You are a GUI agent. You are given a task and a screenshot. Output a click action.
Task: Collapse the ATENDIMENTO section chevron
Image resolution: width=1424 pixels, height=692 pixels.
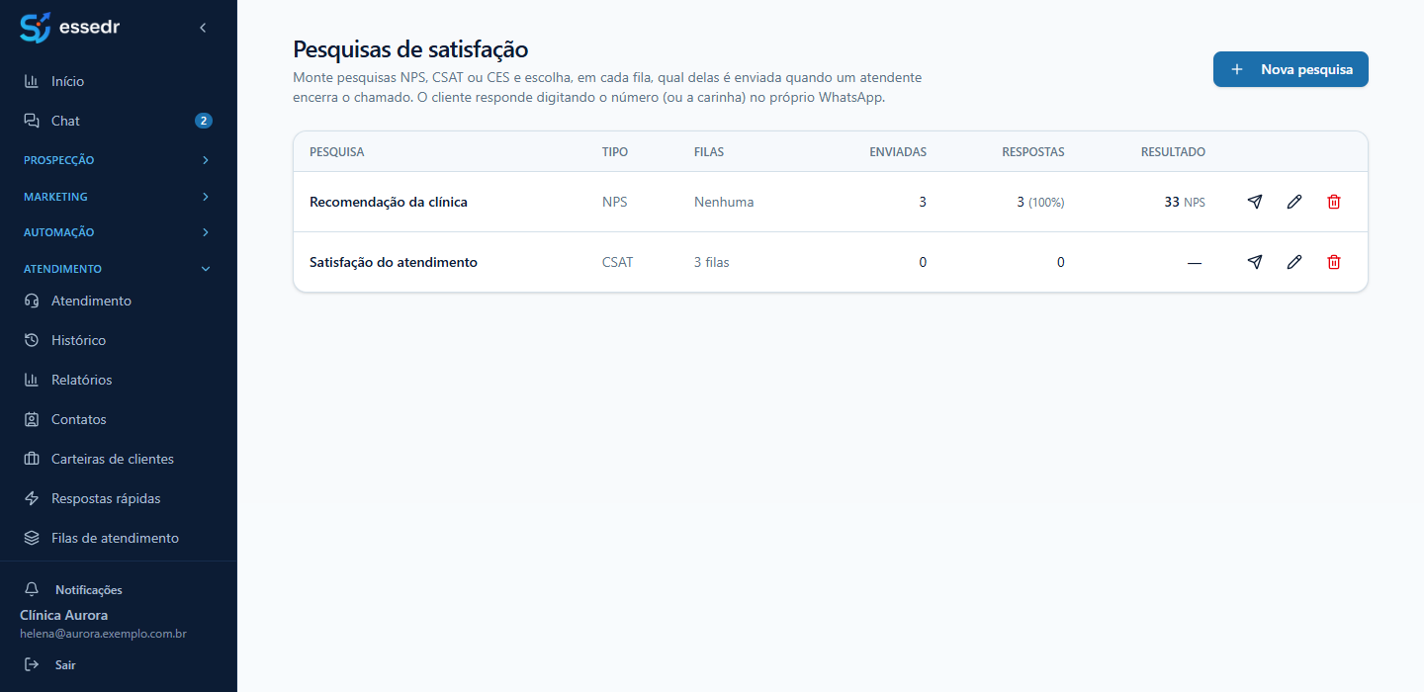tap(206, 269)
